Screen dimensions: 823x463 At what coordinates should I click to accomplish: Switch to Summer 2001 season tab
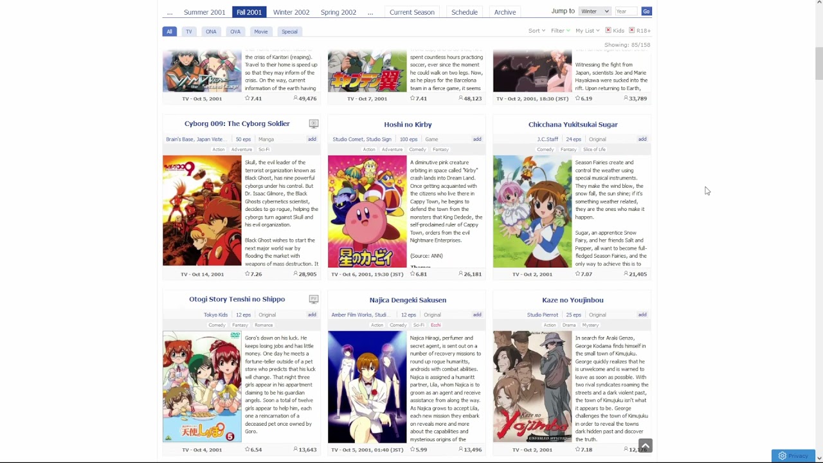pyautogui.click(x=204, y=12)
